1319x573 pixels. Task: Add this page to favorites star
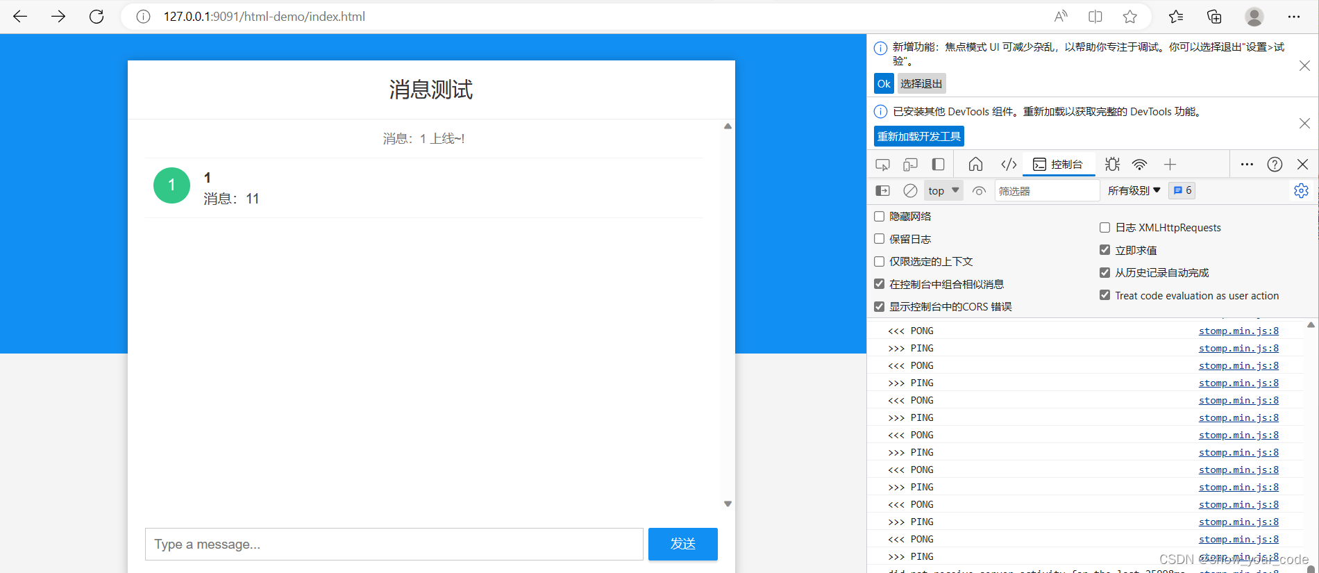[1130, 17]
